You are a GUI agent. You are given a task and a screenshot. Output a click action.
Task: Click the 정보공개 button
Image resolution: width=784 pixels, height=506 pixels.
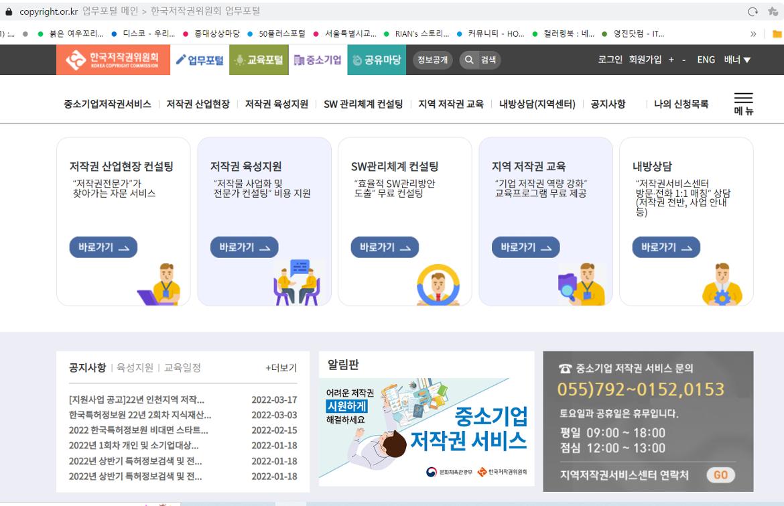pos(432,60)
